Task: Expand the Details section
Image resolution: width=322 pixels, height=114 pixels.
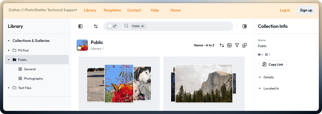Action: tap(260, 77)
